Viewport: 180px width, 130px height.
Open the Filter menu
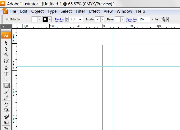pyautogui.click(x=80, y=11)
